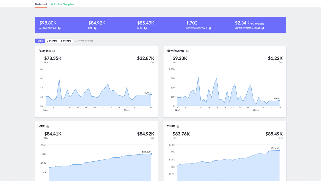Select the $84,920 marker on MRR chart
This screenshot has height=181, width=321.
point(151,154)
